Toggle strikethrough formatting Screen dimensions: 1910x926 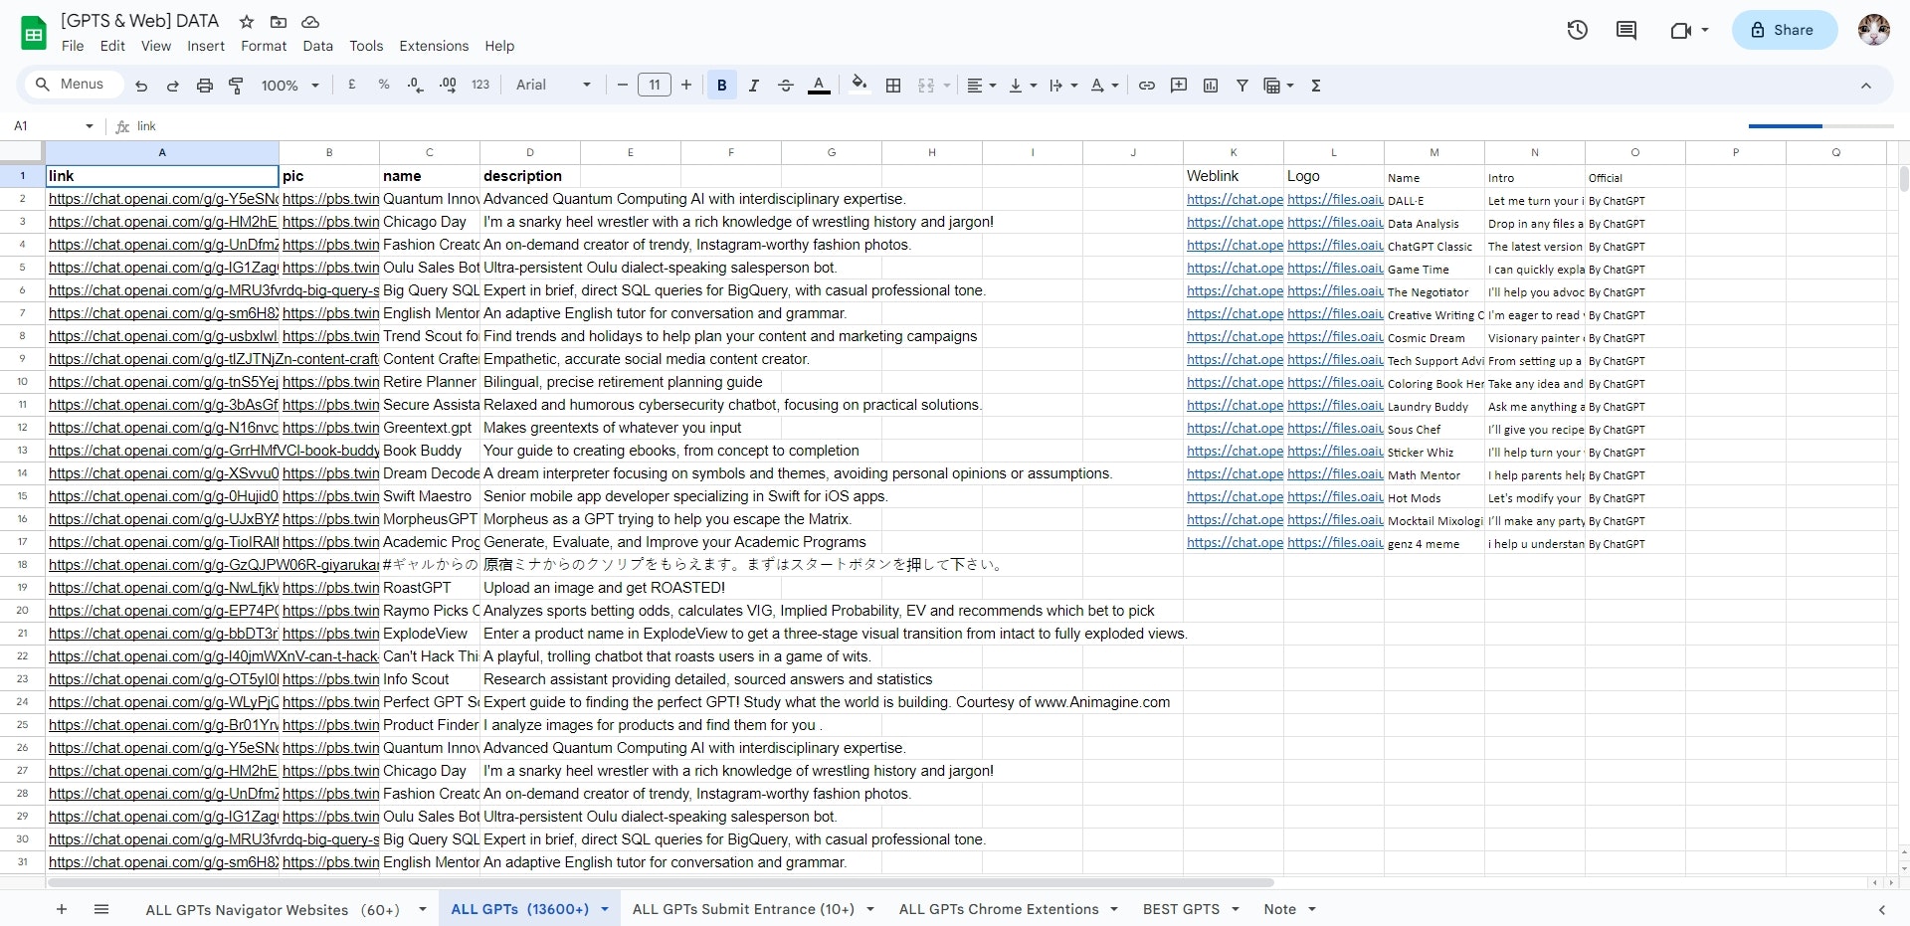coord(785,86)
